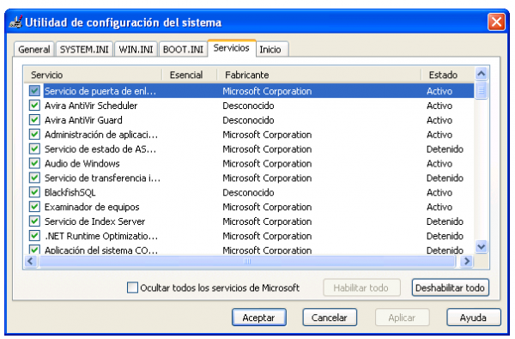Click the Aplicar button
The width and height of the screenshot is (515, 339).
pyautogui.click(x=402, y=318)
